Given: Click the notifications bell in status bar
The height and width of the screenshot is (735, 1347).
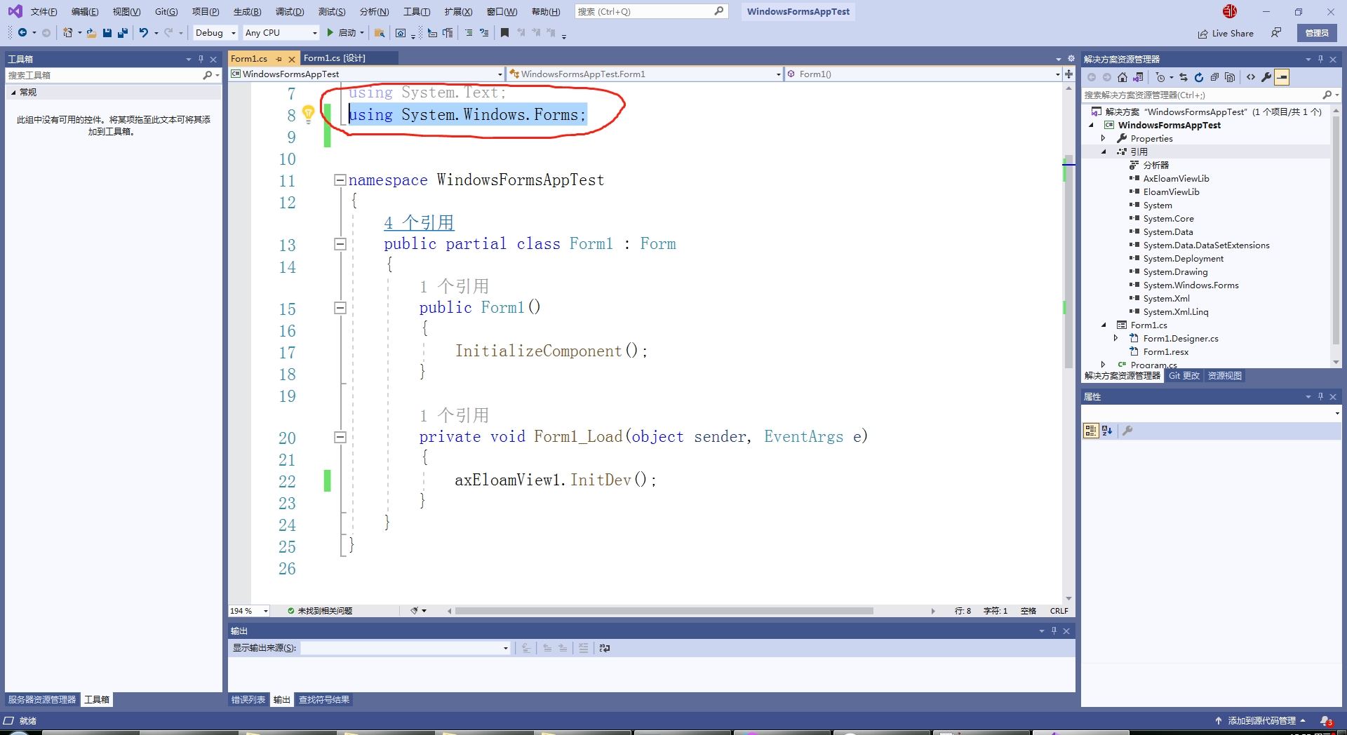Looking at the screenshot, I should pos(1325,720).
